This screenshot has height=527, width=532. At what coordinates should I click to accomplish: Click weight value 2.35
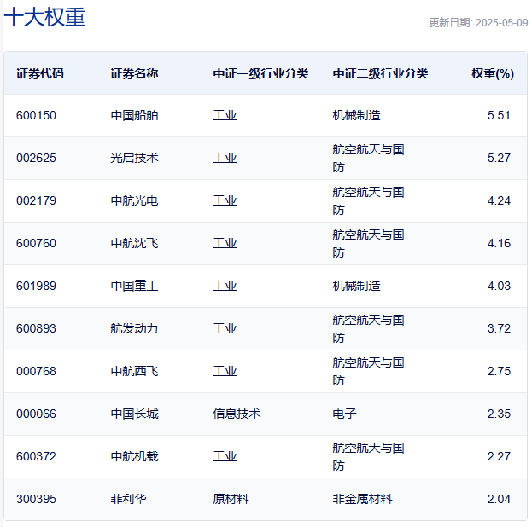click(x=499, y=414)
